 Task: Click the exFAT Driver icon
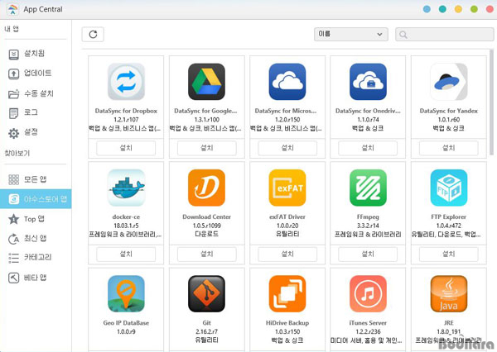287,188
